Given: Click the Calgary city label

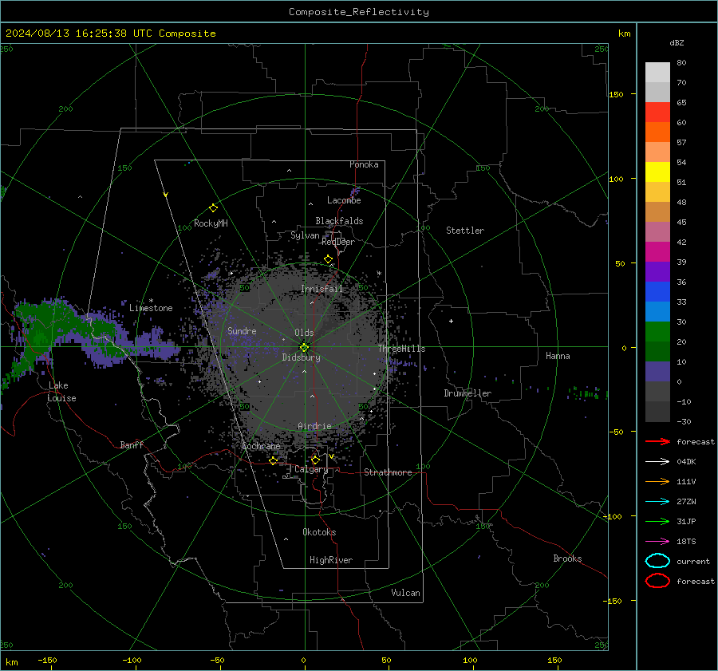Looking at the screenshot, I should click(311, 469).
